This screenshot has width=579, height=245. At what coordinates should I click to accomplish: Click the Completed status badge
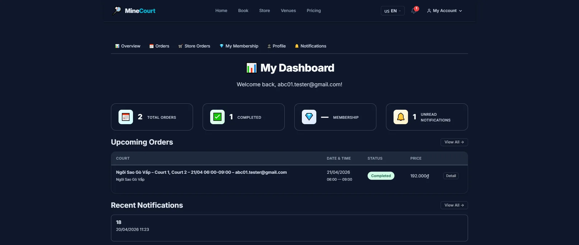(x=381, y=176)
